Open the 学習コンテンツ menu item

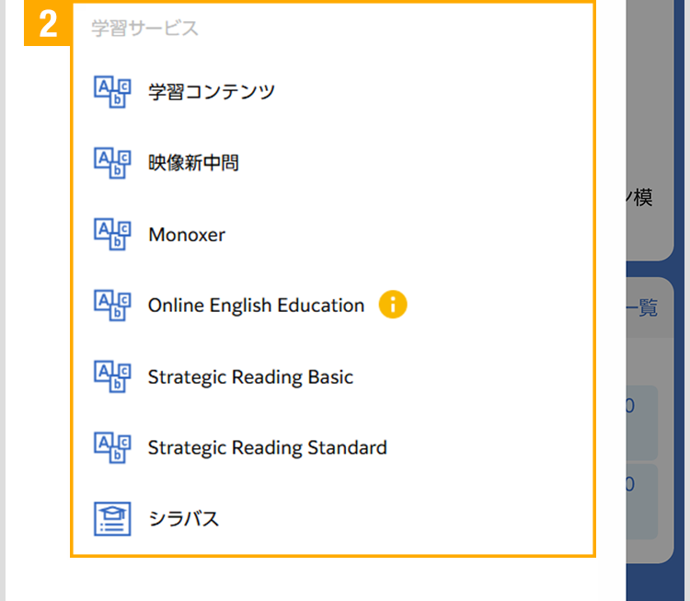(x=212, y=92)
